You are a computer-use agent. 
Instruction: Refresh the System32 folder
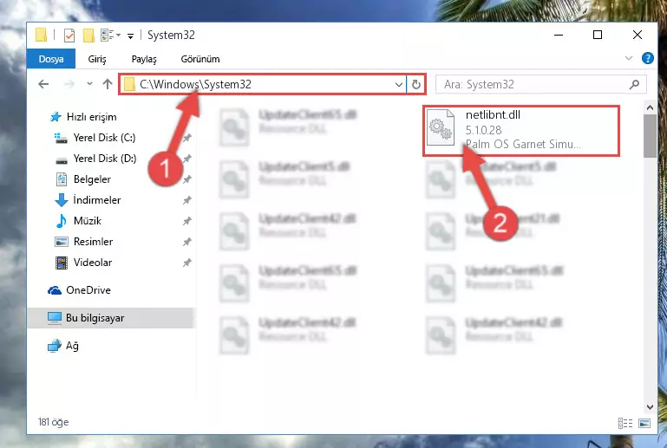tap(416, 85)
